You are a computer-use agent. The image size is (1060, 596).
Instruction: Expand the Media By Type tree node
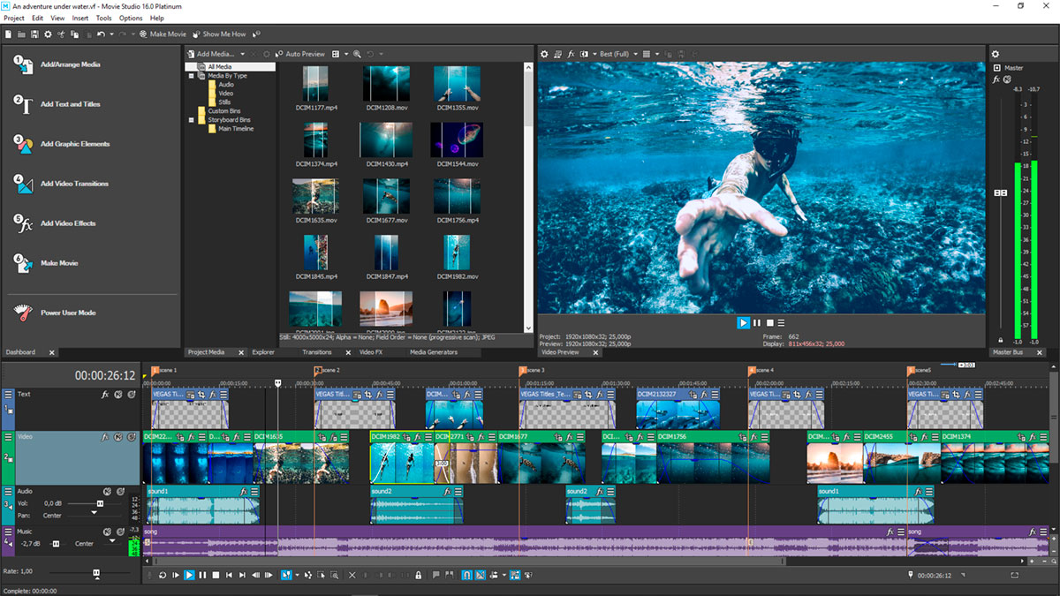190,75
